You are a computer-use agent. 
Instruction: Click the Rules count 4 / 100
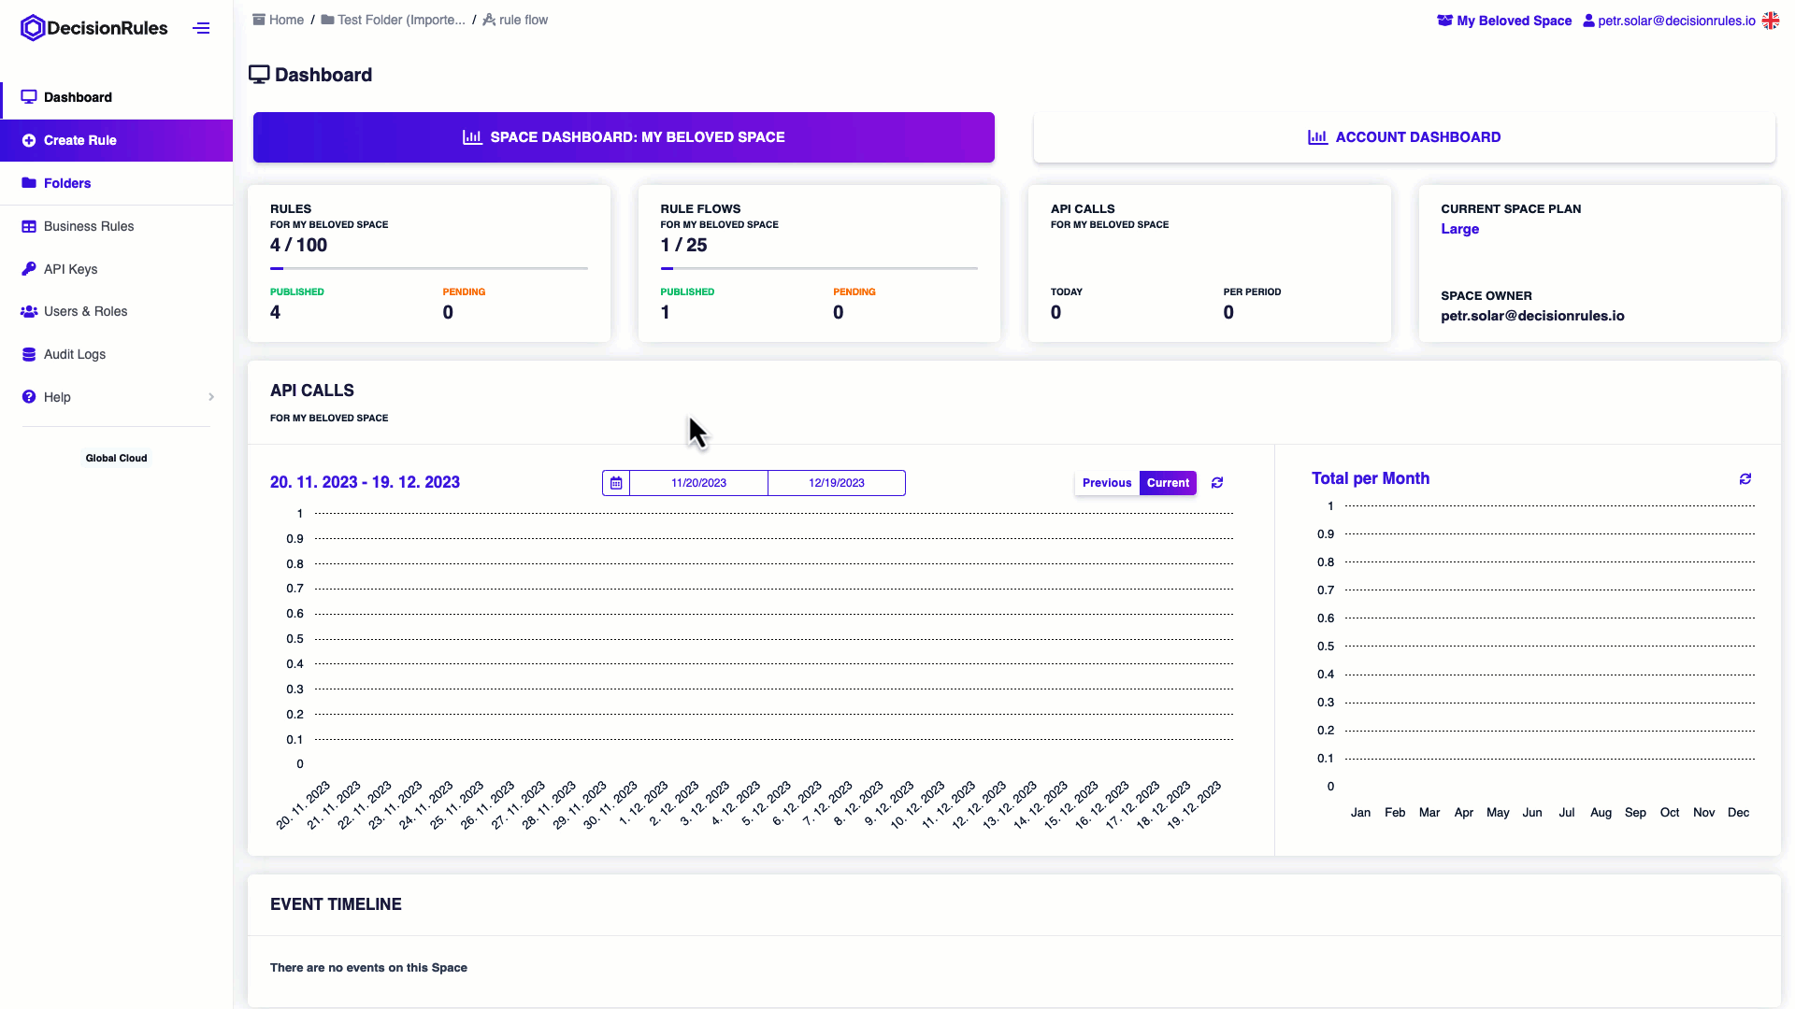pos(298,245)
